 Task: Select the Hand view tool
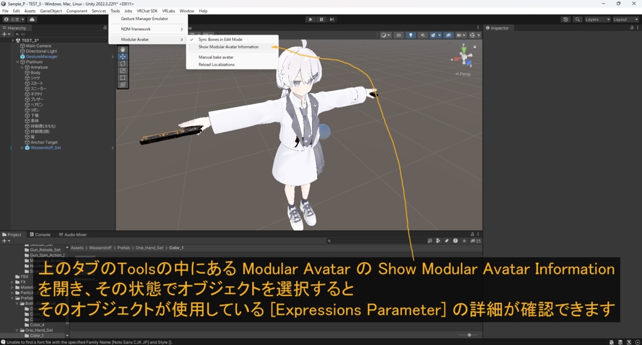click(x=122, y=50)
